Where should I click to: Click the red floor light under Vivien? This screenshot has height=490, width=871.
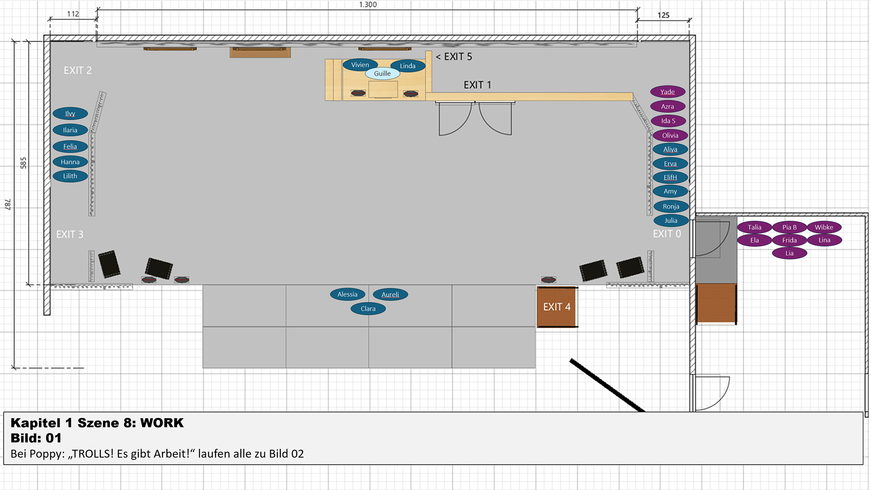358,93
